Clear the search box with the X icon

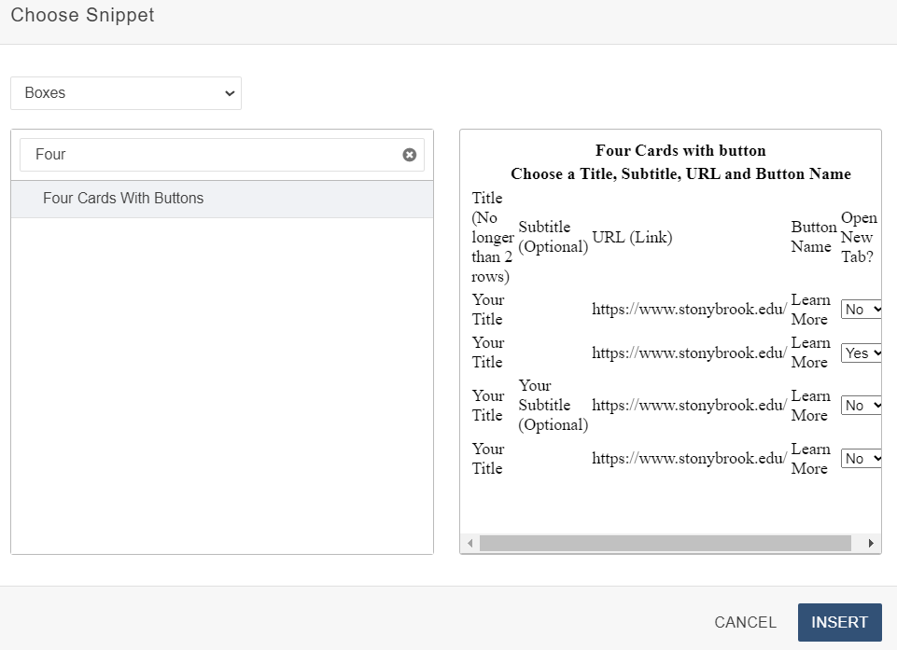click(409, 155)
